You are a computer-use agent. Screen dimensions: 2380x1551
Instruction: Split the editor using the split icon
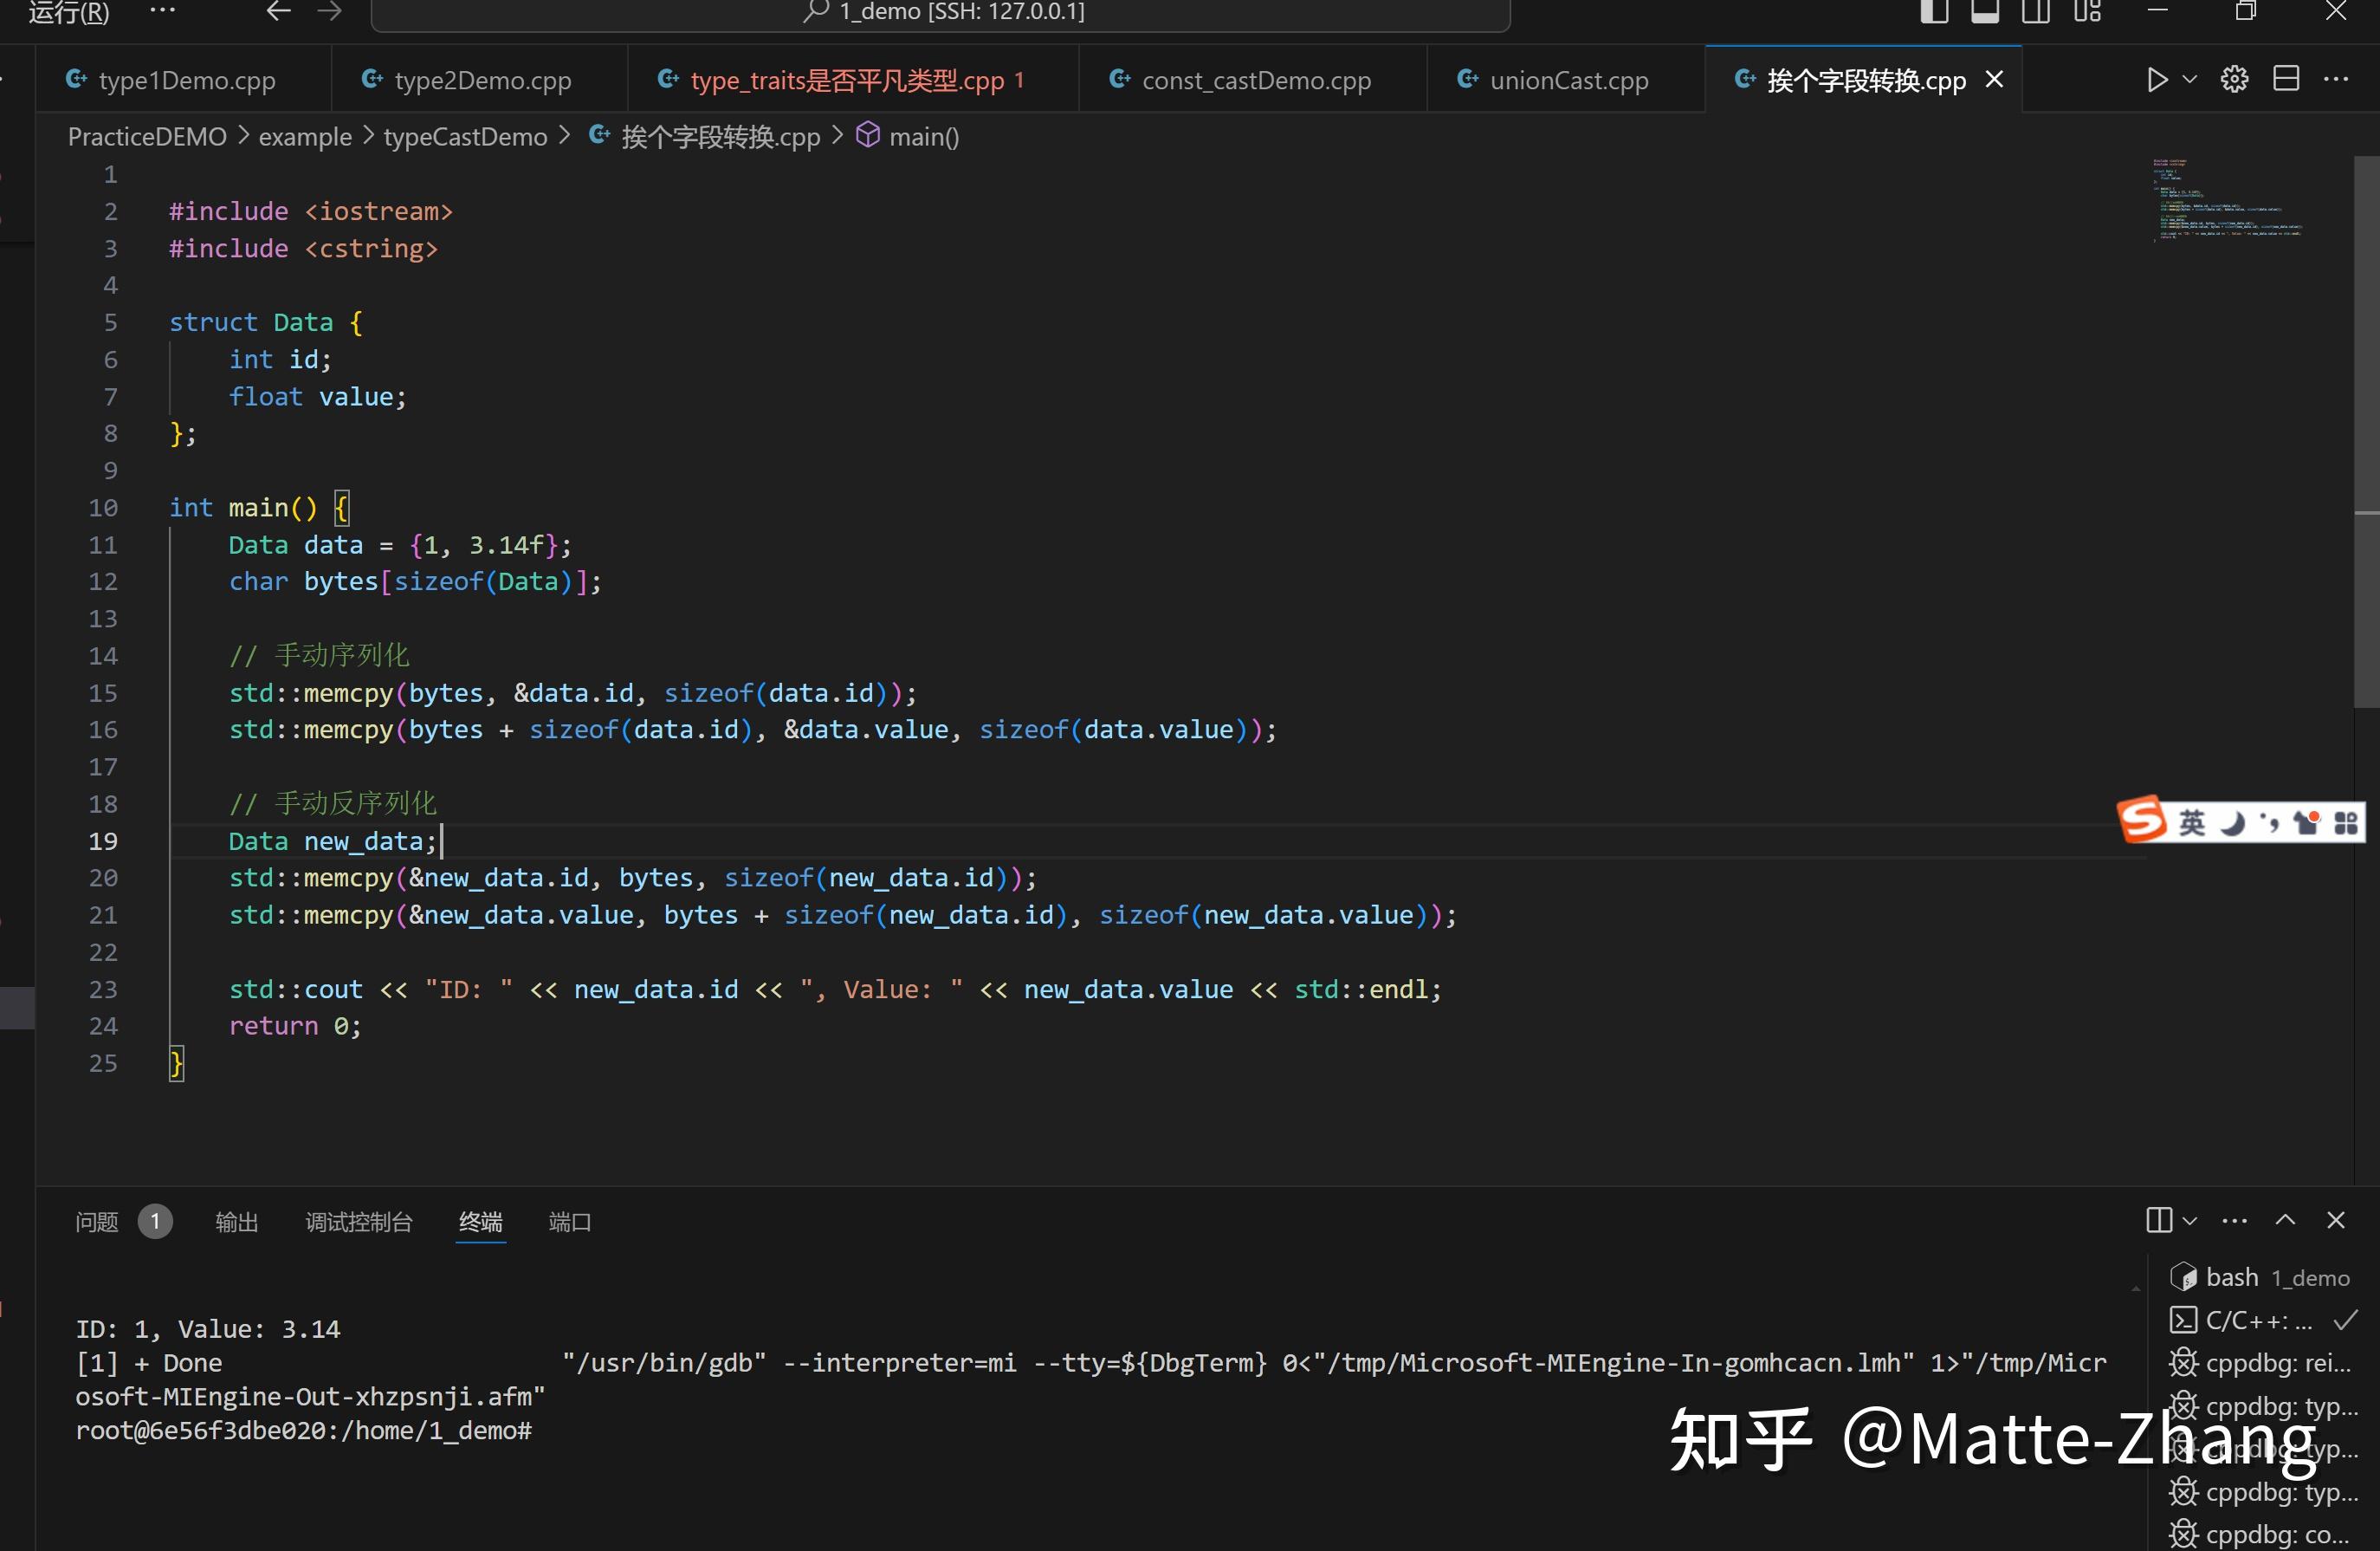point(2287,78)
